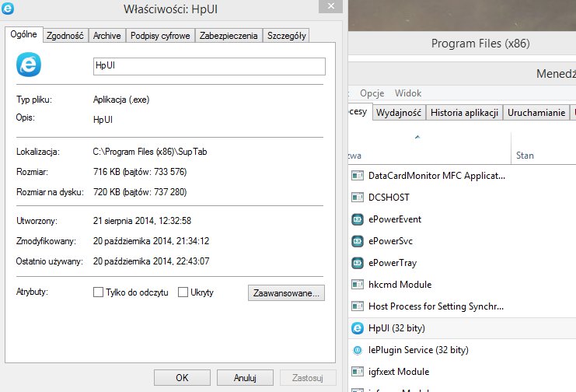
Task: Click the last used time 22:43:07
Action: click(193, 261)
